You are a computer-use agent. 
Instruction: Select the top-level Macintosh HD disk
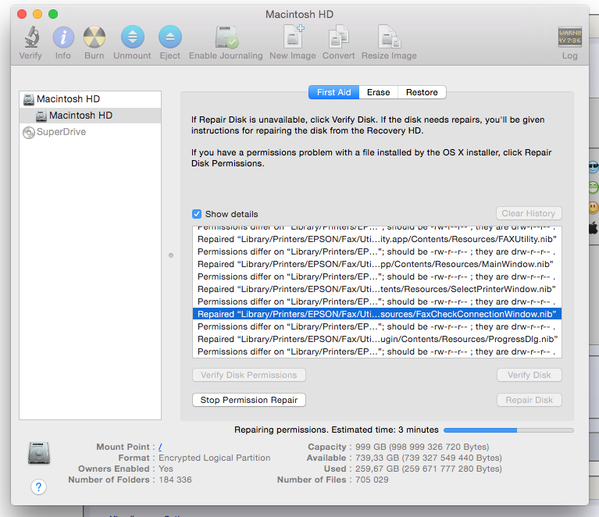[90, 99]
